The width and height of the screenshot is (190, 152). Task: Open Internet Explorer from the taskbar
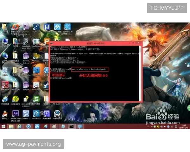pos(20,126)
